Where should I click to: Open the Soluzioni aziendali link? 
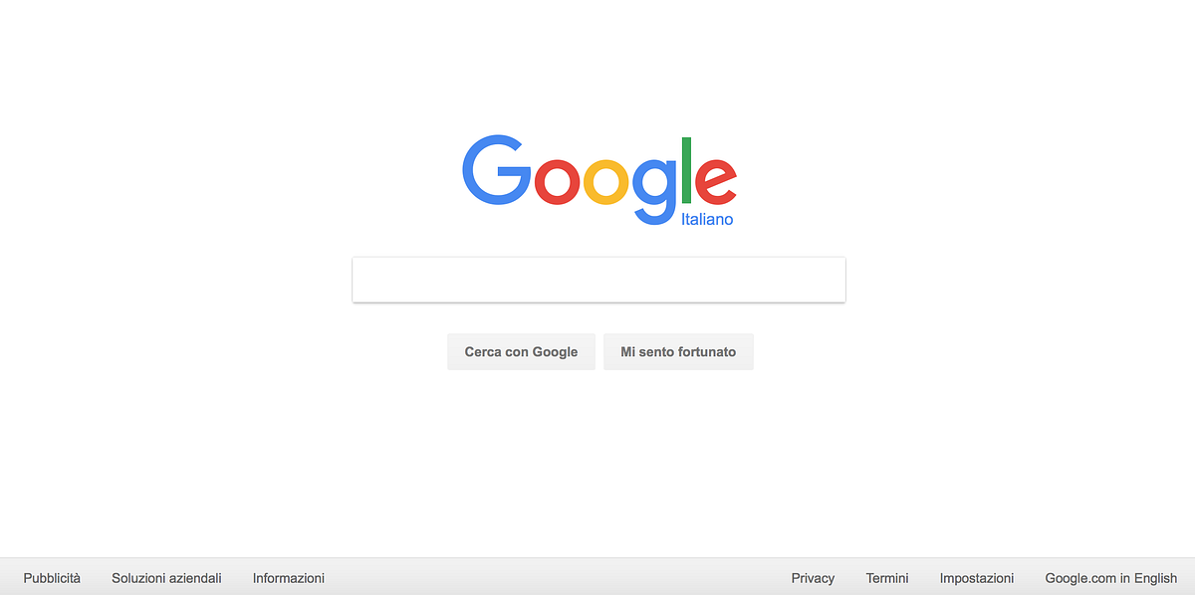(x=166, y=578)
